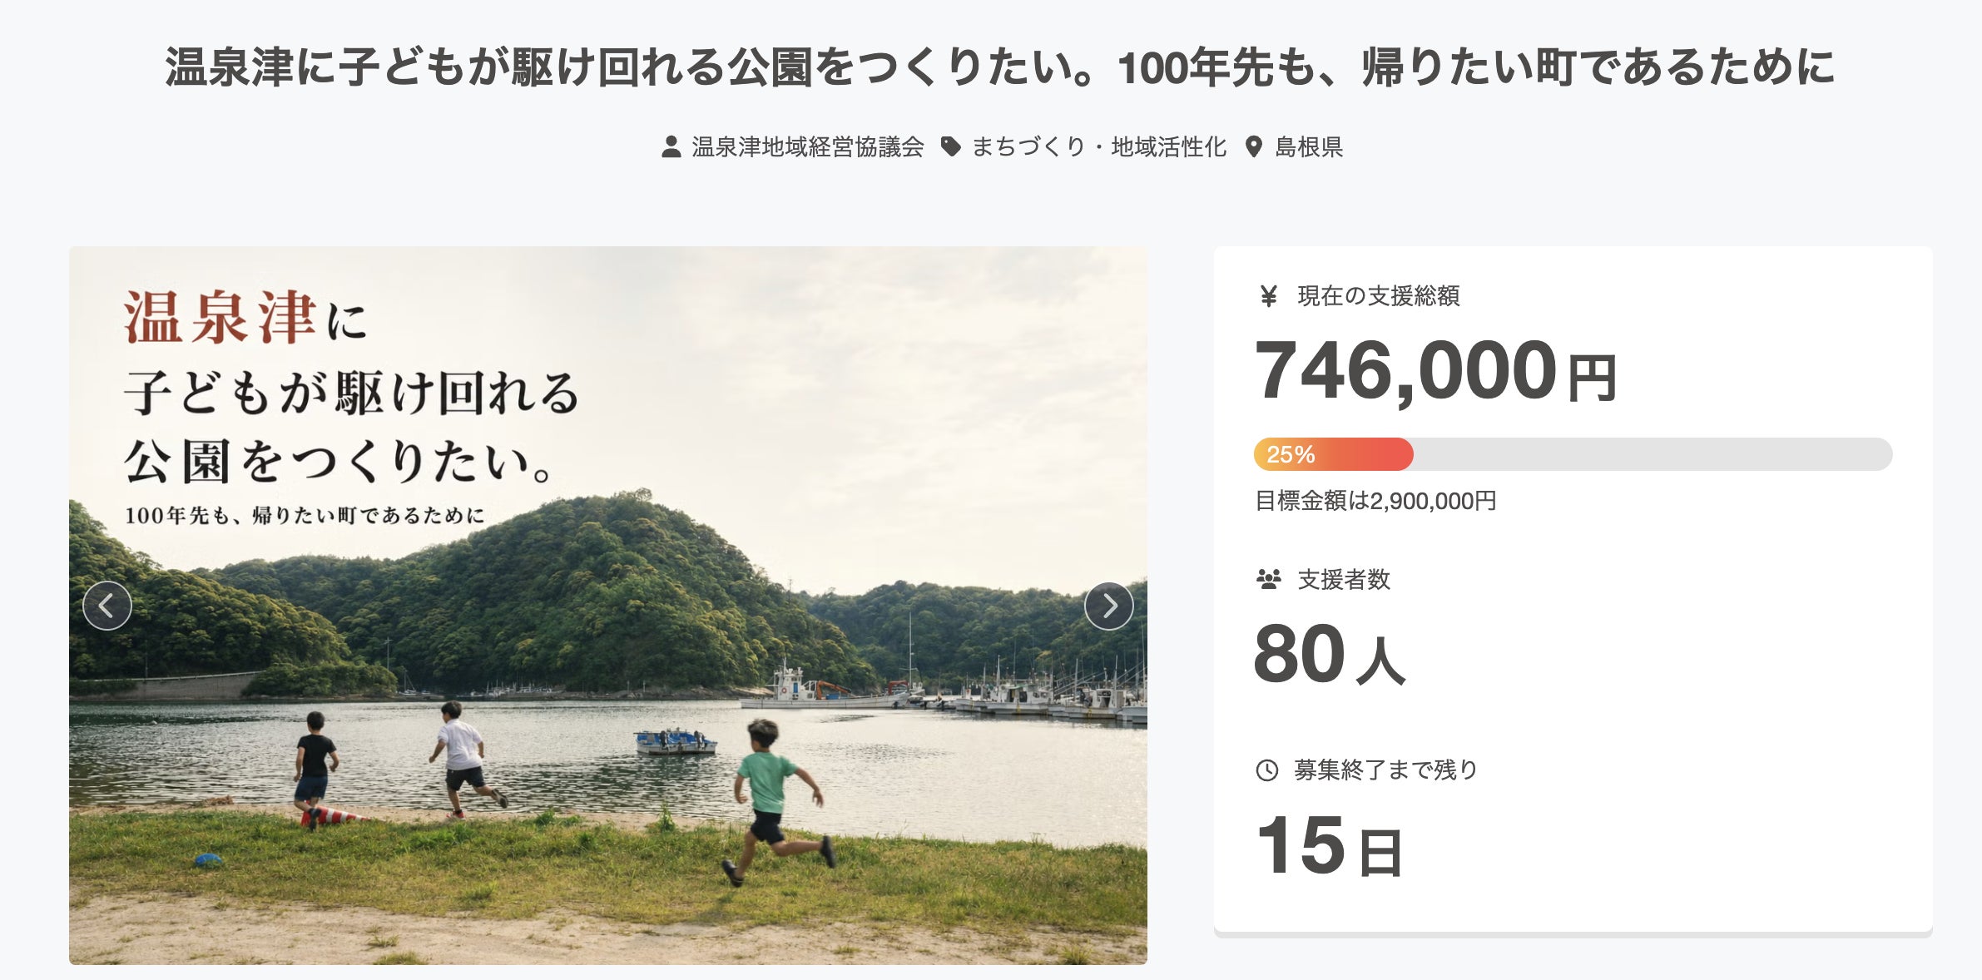The image size is (1982, 980).
Task: Click the location pin icon beside 島根県
Action: click(1253, 147)
